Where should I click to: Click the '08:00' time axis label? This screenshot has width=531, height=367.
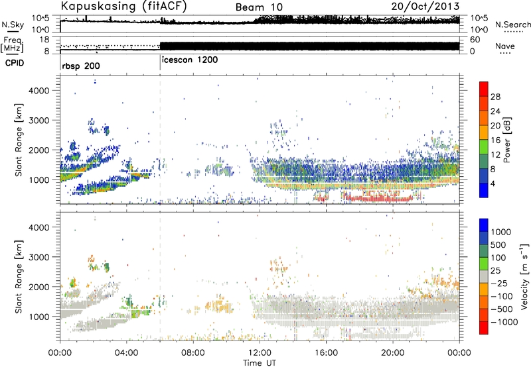tap(193, 353)
